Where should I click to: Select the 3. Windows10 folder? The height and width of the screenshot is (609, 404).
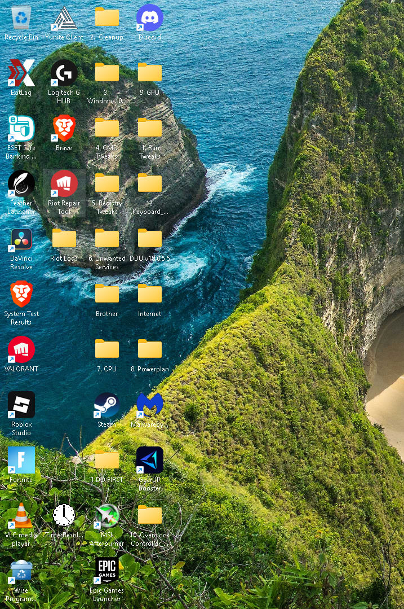(107, 73)
